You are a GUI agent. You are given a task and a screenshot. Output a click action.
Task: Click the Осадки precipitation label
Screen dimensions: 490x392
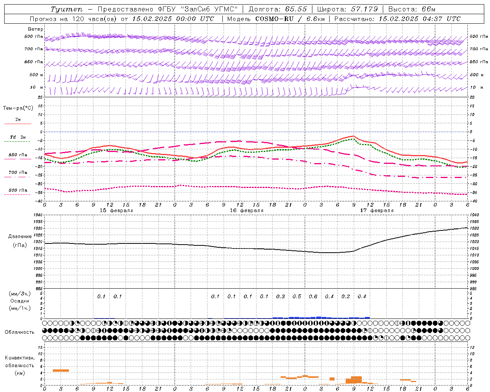tap(20, 301)
